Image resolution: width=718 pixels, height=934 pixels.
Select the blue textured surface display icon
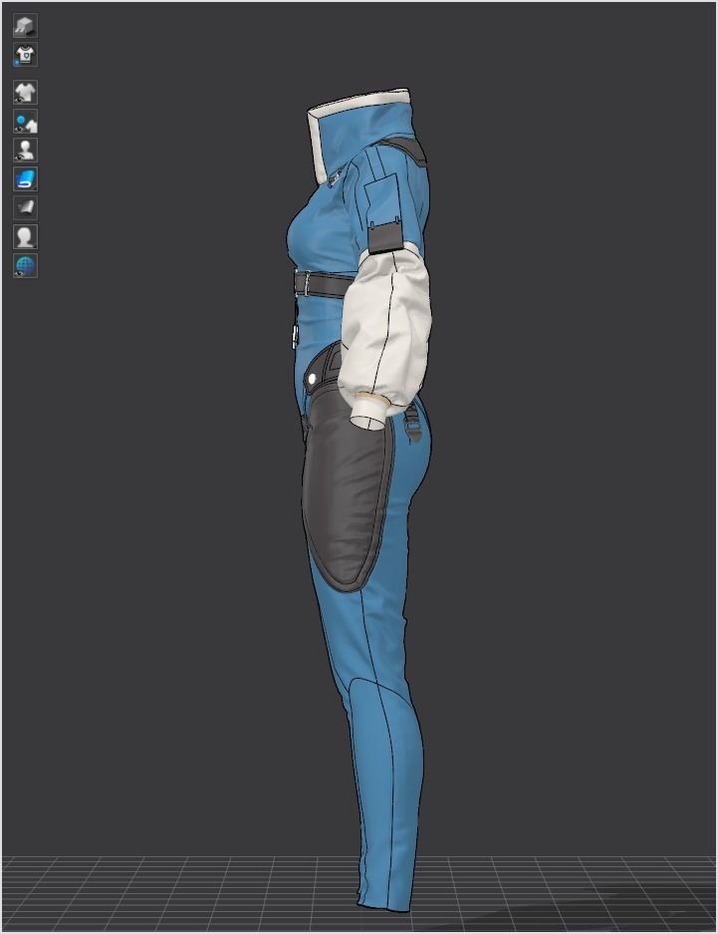(x=25, y=178)
